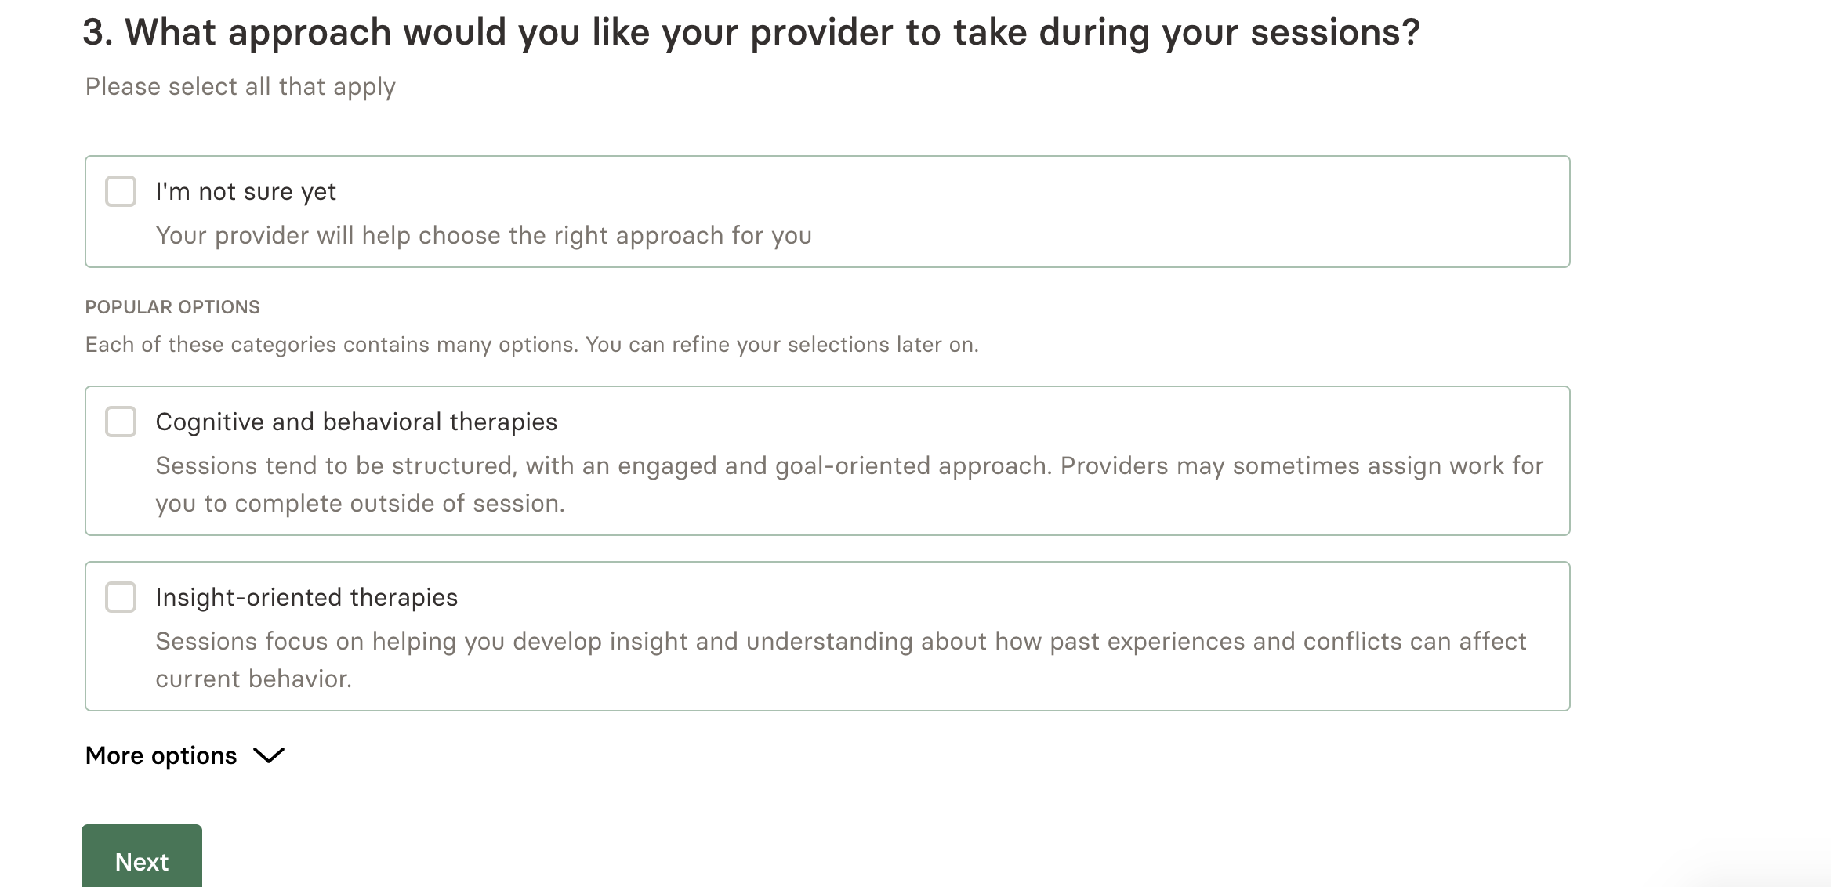Click the "Cognitive and behavioral therapies" title text
The height and width of the screenshot is (887, 1831).
click(x=356, y=422)
